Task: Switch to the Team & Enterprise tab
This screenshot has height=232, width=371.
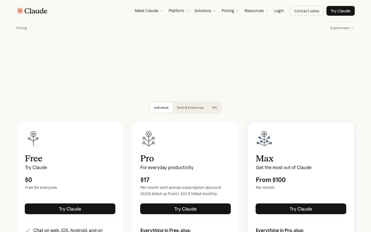Action: (x=190, y=107)
